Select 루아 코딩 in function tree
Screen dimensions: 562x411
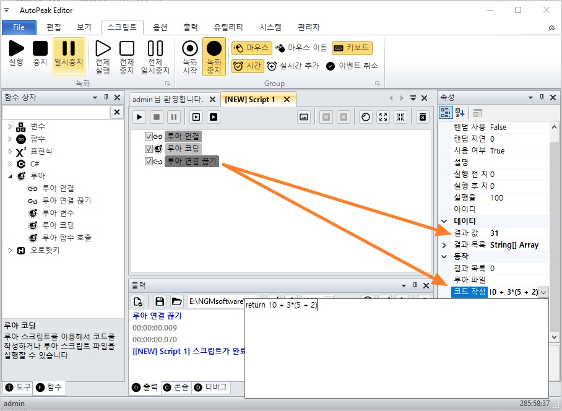coord(58,225)
